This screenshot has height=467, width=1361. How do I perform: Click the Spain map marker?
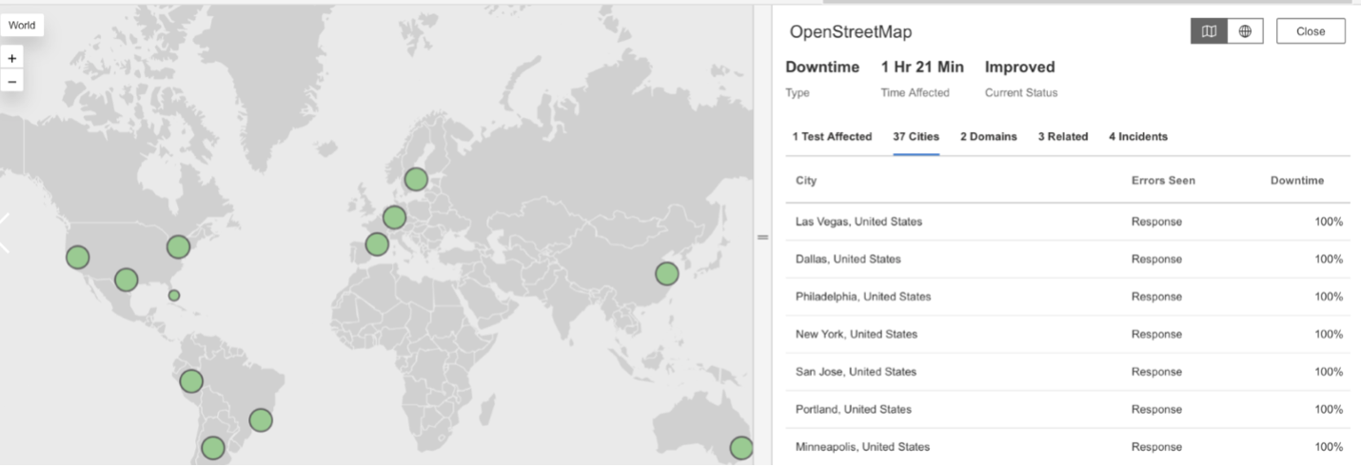(377, 244)
